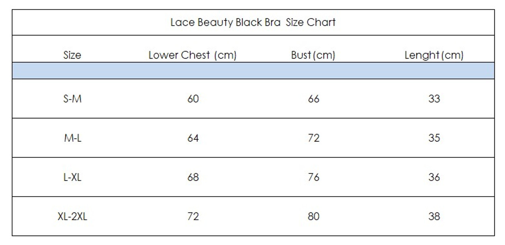Select the L-XL size cell
505x245 pixels.
tap(72, 177)
